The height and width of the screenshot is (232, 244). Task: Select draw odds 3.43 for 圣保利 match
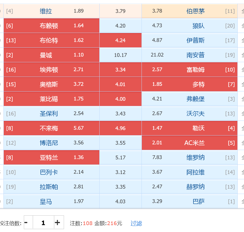tap(121, 113)
